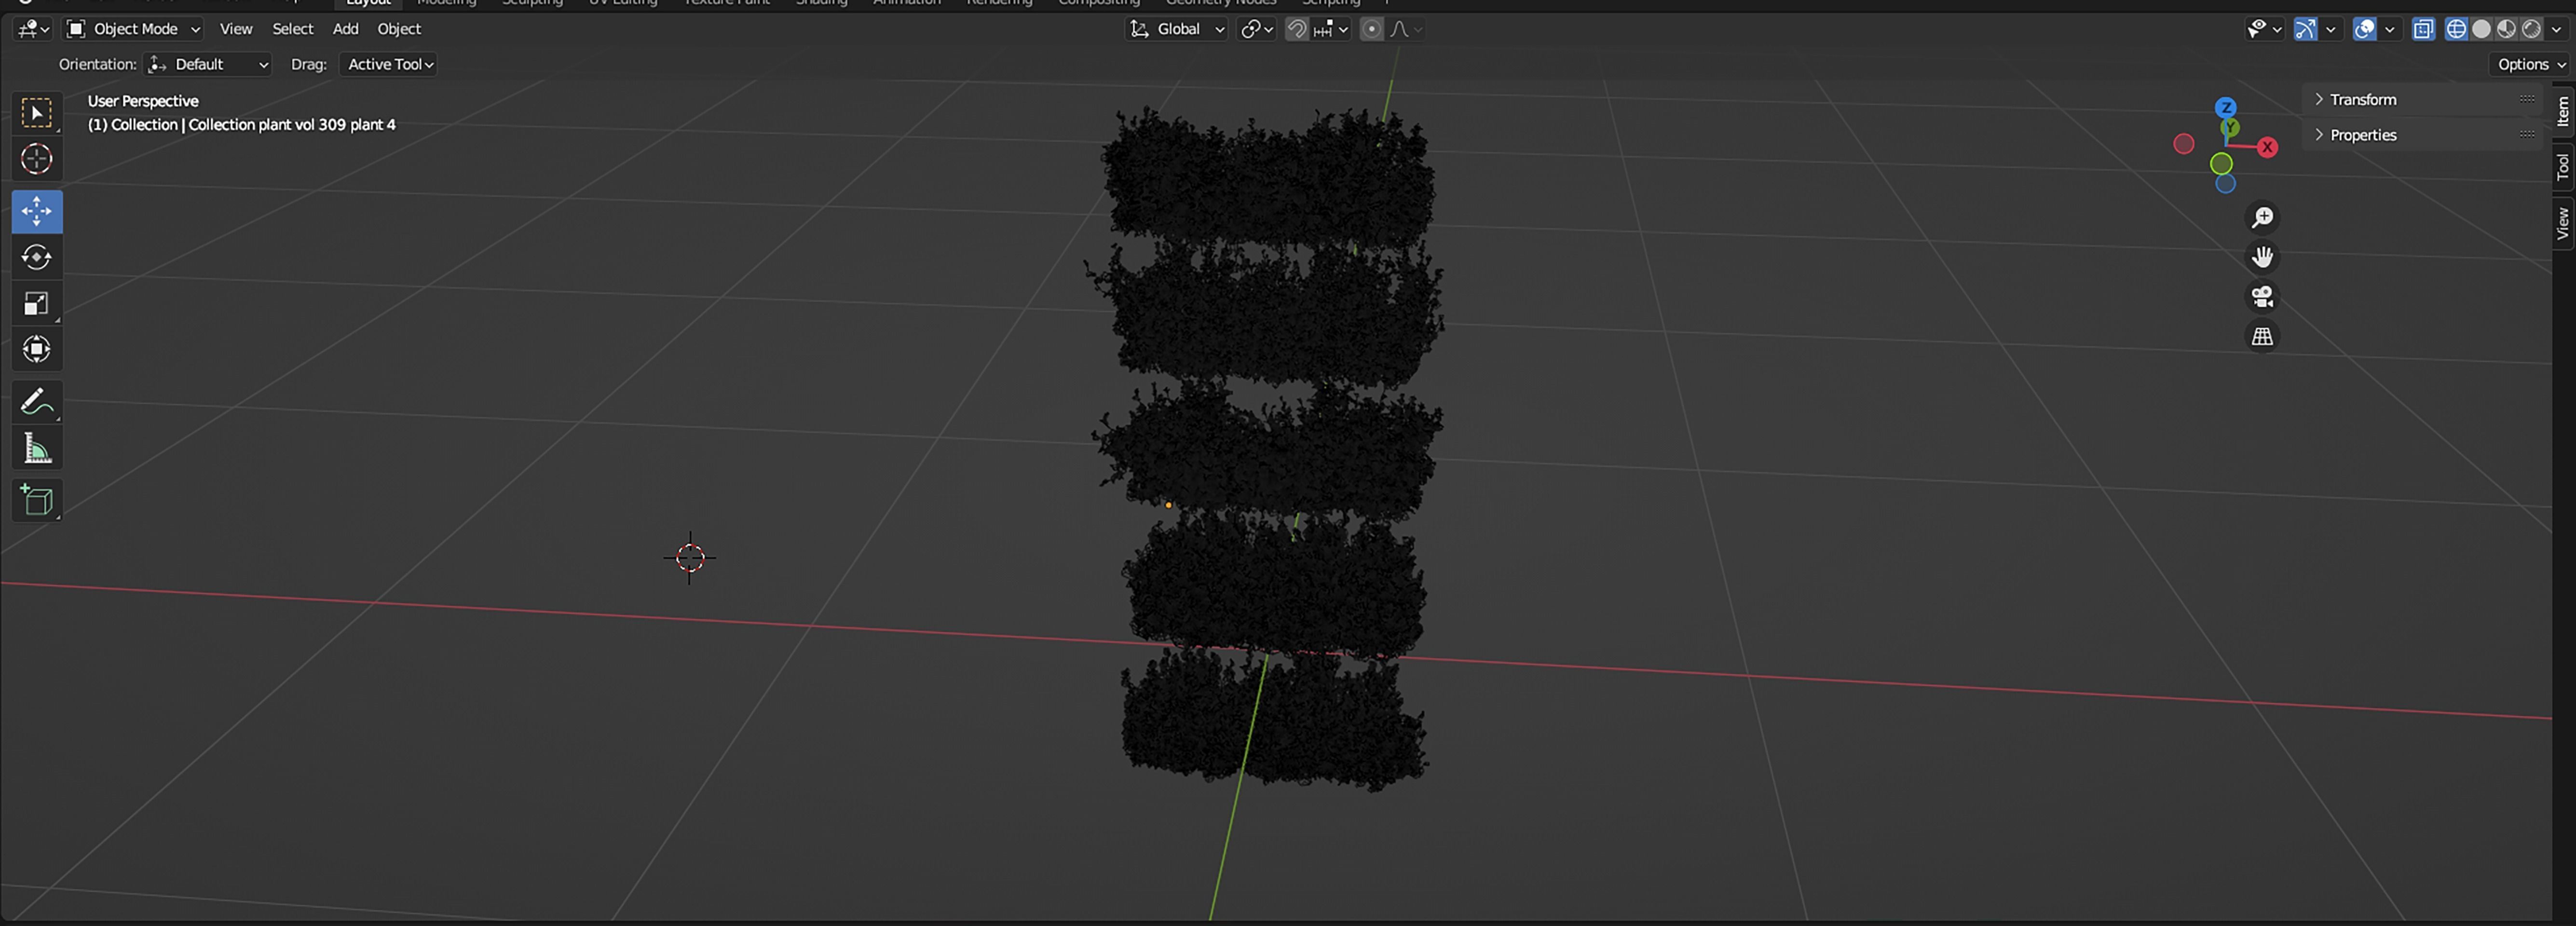Open the gizmo options dropdown arrow
Screen dimensions: 2576x926
click(2331, 29)
